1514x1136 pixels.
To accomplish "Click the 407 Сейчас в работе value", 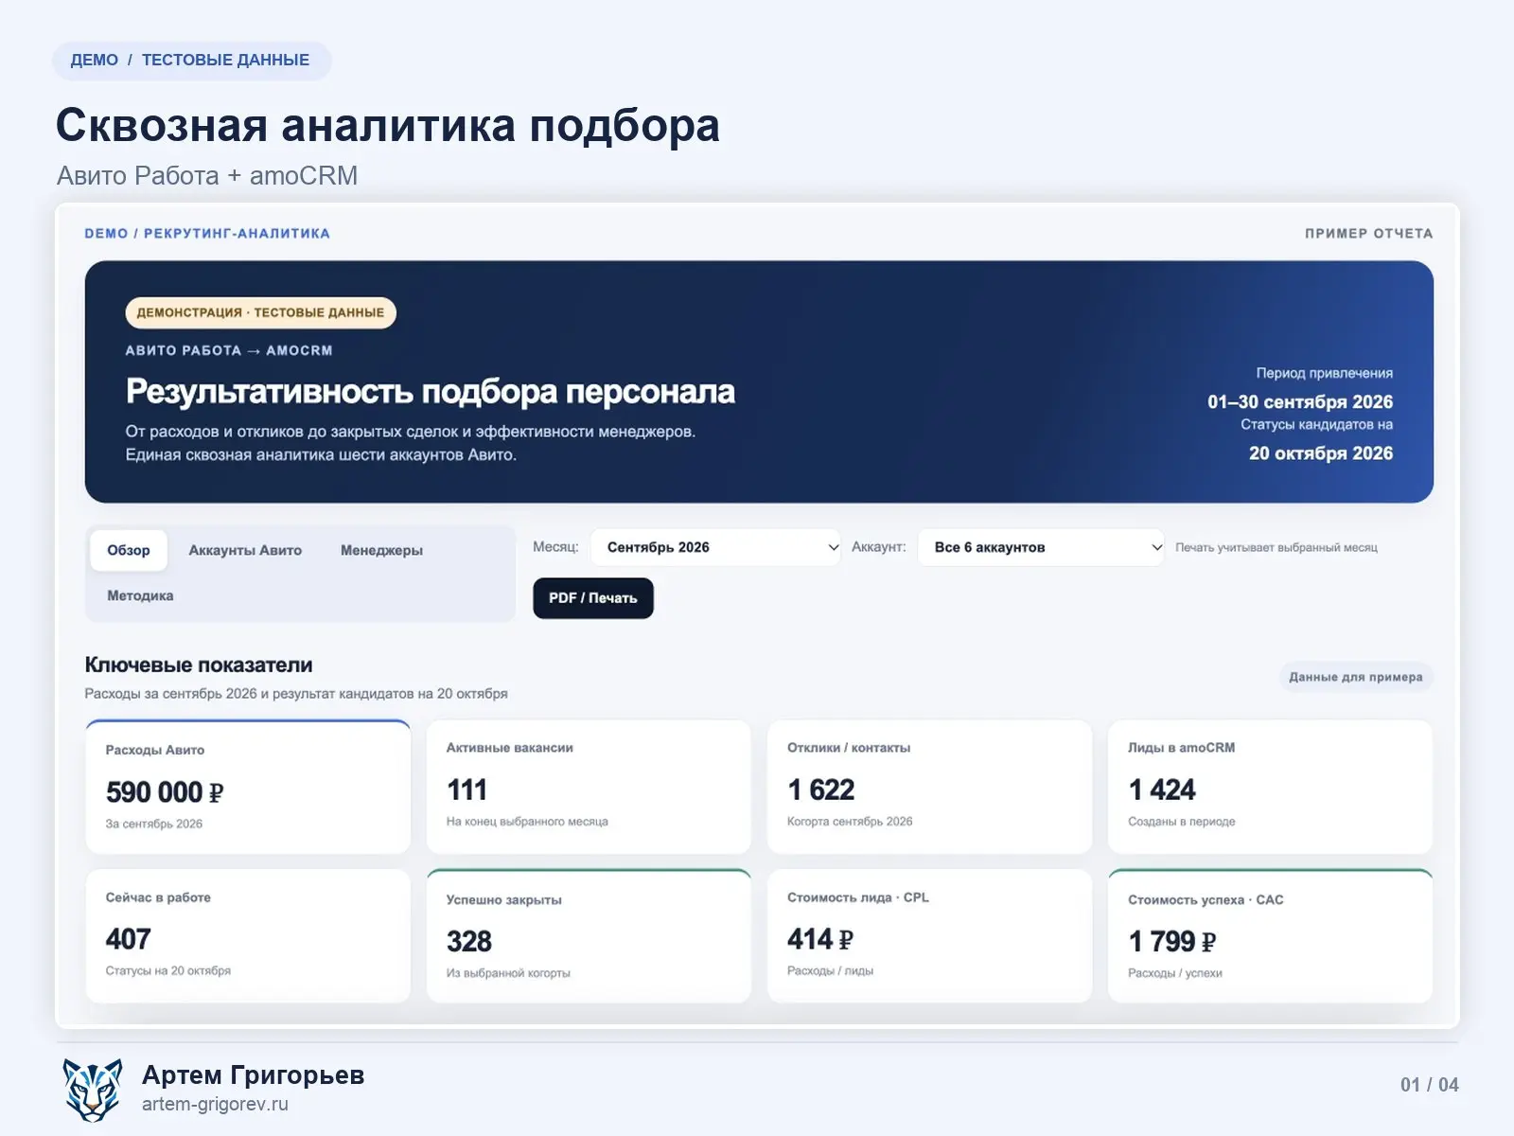I will 128,939.
